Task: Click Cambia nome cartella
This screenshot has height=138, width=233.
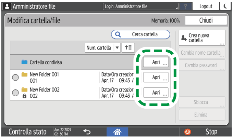Action: [202, 53]
